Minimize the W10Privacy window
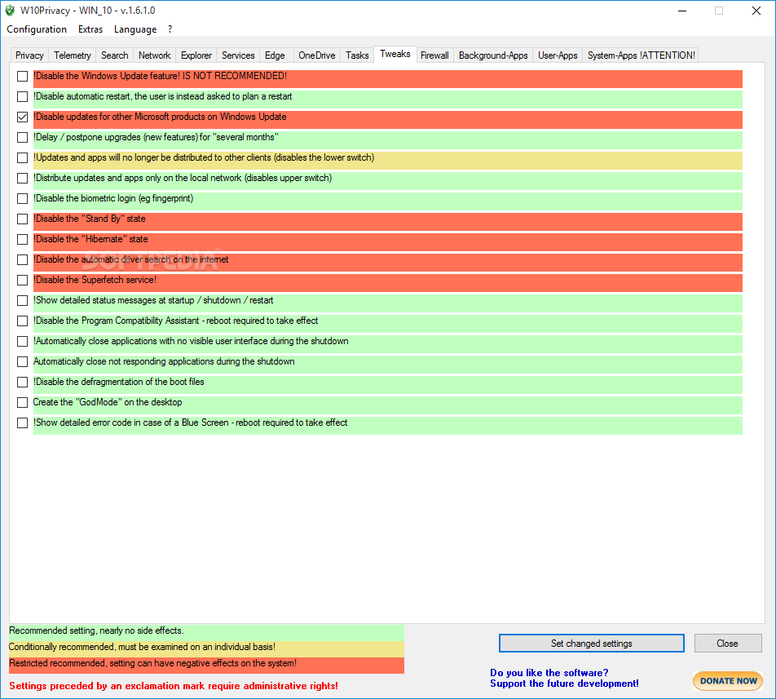776x699 pixels. pyautogui.click(x=682, y=11)
